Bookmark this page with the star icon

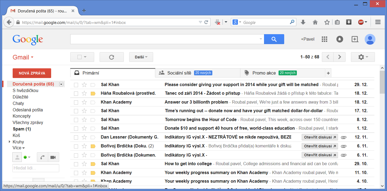point(327,22)
